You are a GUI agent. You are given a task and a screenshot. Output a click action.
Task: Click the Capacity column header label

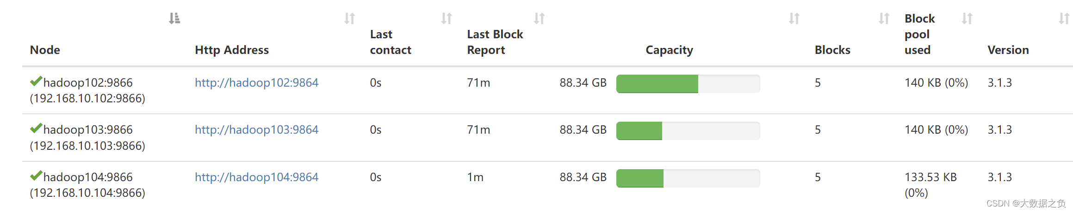click(x=670, y=50)
